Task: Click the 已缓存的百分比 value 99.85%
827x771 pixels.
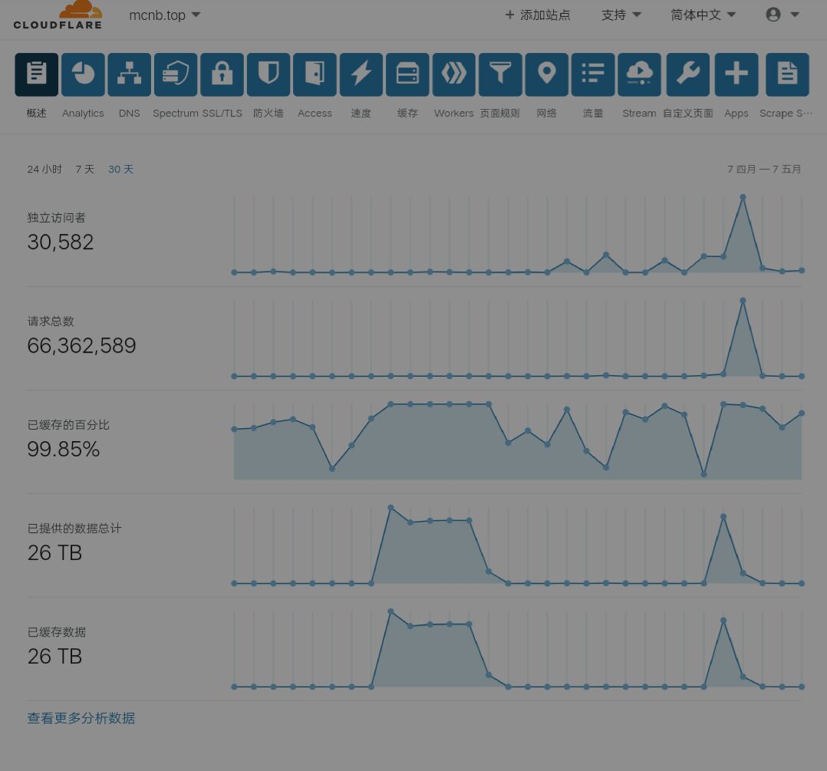Action: 63,450
